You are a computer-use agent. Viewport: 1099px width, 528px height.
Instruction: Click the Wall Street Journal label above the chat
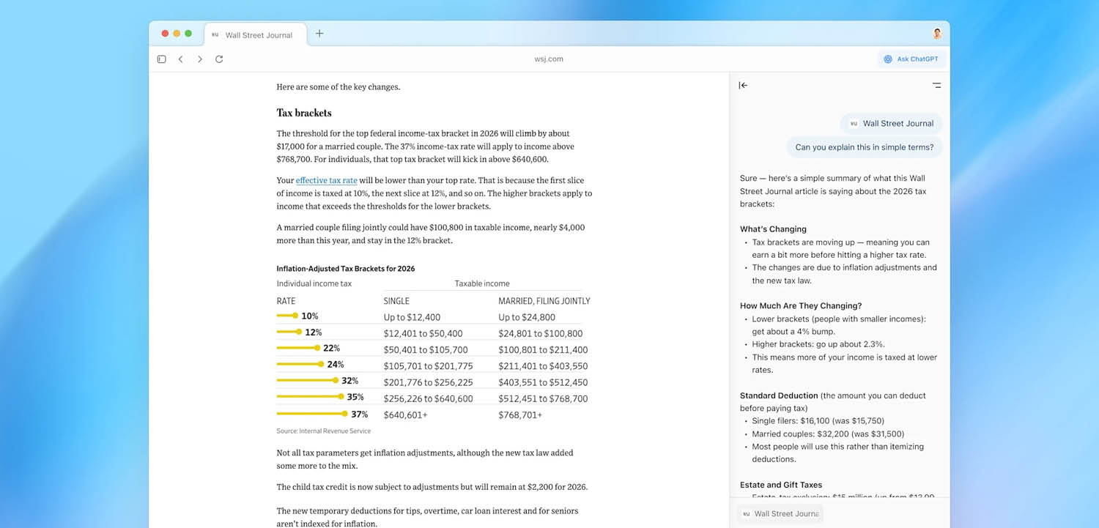pyautogui.click(x=897, y=123)
